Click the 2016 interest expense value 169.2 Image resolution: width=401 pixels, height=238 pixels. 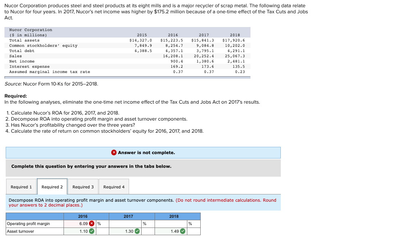(x=177, y=67)
